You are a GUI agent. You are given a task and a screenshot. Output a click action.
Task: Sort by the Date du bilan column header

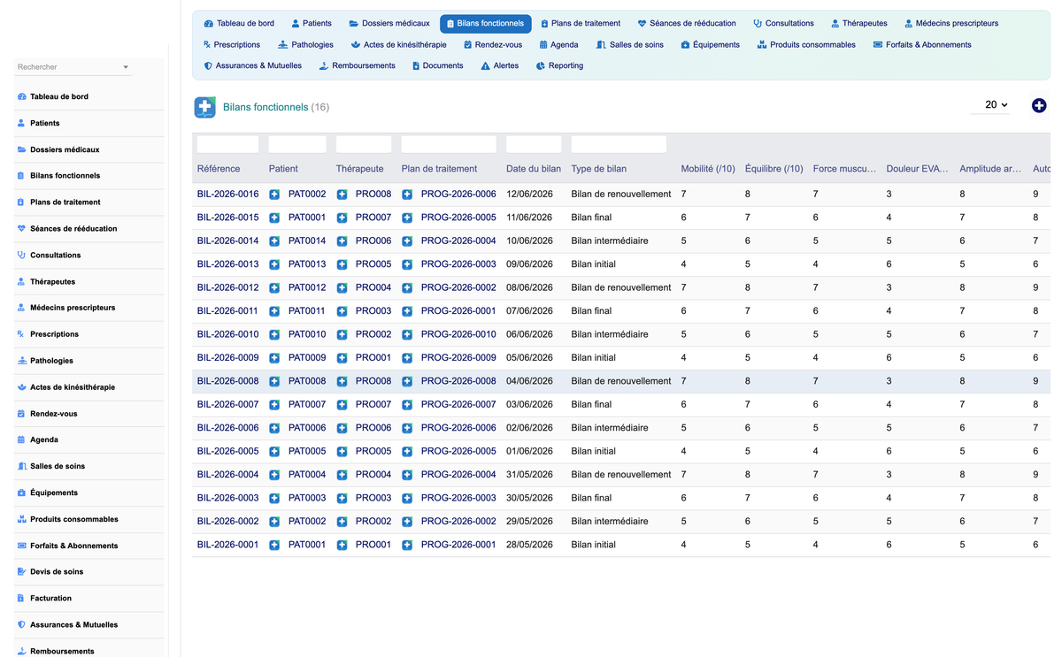[x=534, y=169]
